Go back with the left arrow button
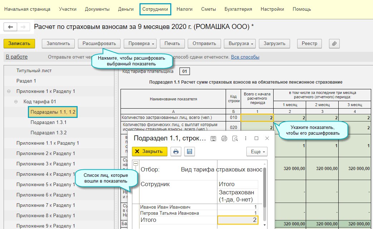The height and width of the screenshot is (229, 373). [10, 27]
